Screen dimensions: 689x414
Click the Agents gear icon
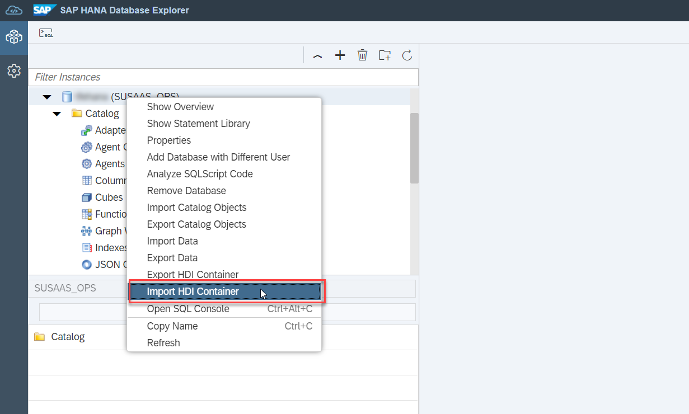pyautogui.click(x=86, y=164)
